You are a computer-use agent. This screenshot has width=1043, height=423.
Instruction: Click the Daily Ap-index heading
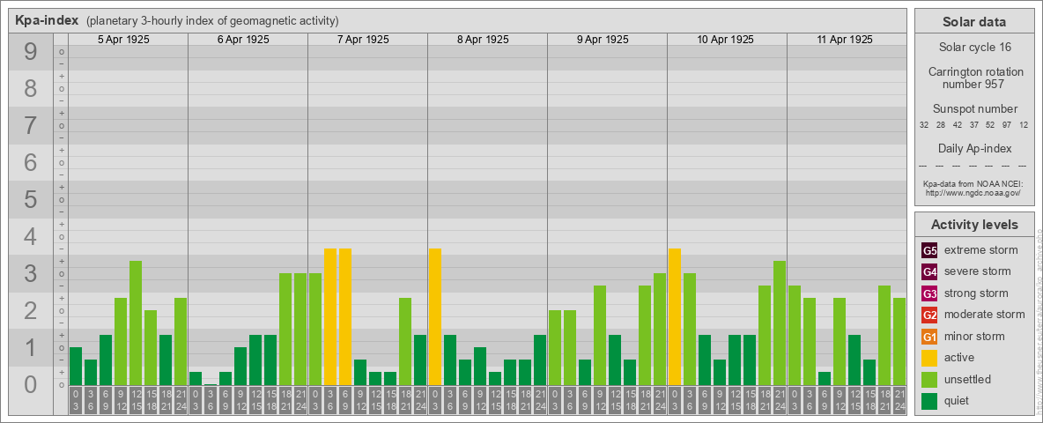coord(974,148)
